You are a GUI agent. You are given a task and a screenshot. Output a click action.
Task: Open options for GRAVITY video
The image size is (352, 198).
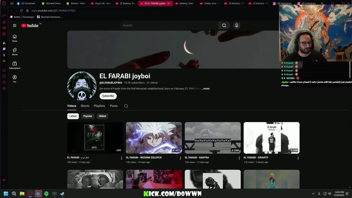pyautogui.click(x=298, y=158)
